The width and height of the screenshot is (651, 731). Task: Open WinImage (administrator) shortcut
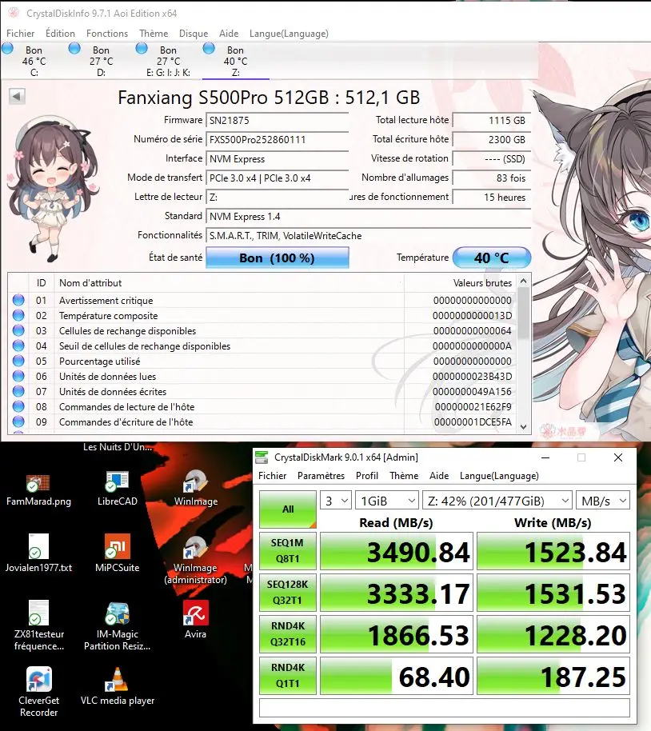196,559
